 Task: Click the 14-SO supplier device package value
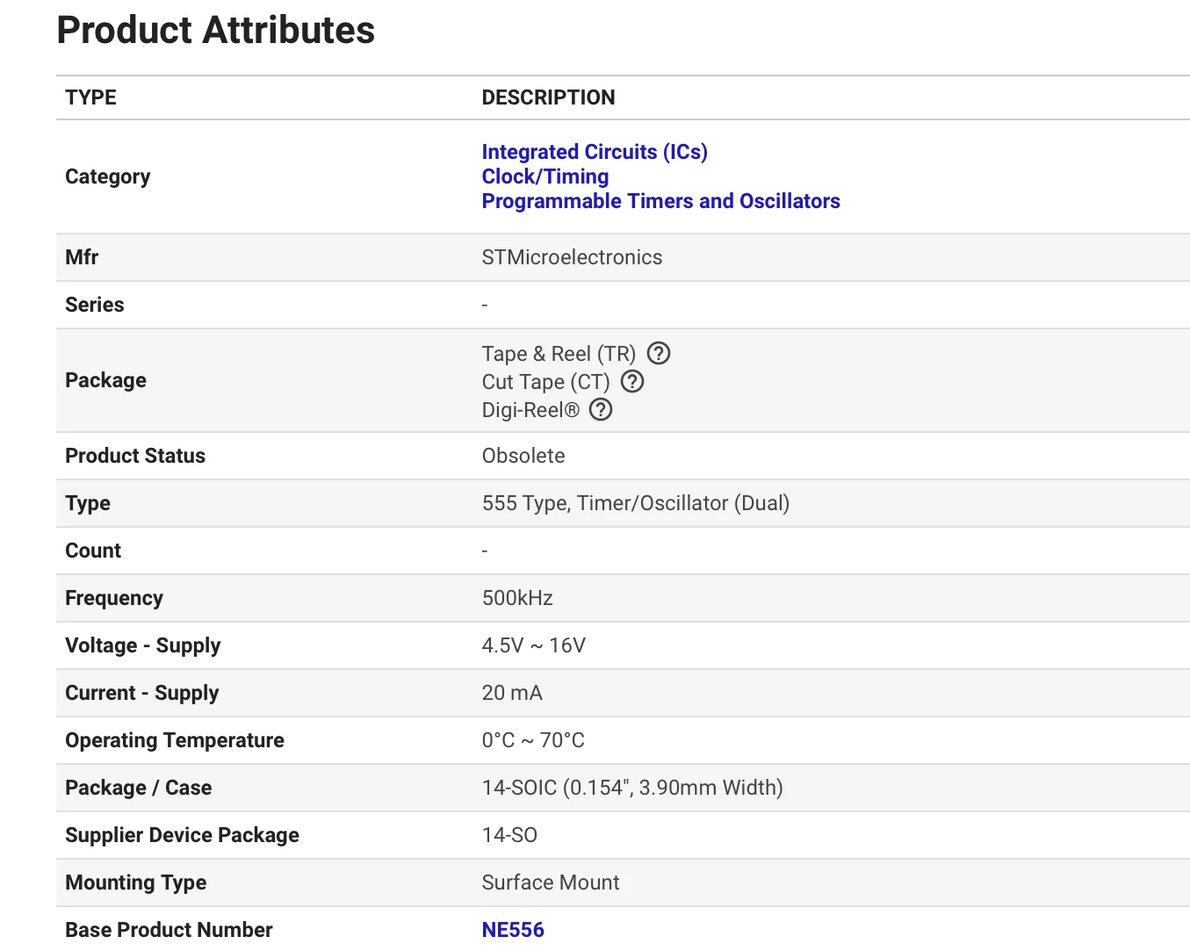509,835
